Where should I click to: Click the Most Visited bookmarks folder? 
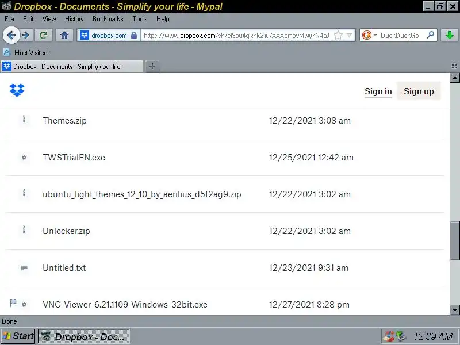click(25, 52)
